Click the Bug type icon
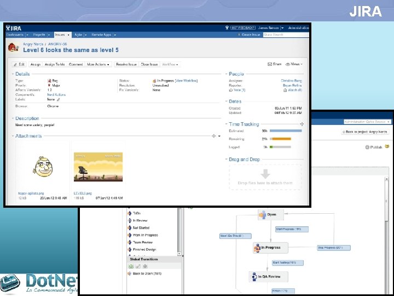The image size is (394, 296). (49, 81)
